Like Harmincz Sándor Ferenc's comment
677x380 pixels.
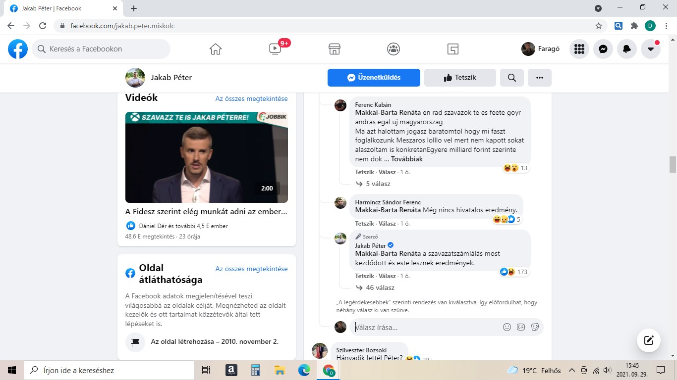click(364, 224)
